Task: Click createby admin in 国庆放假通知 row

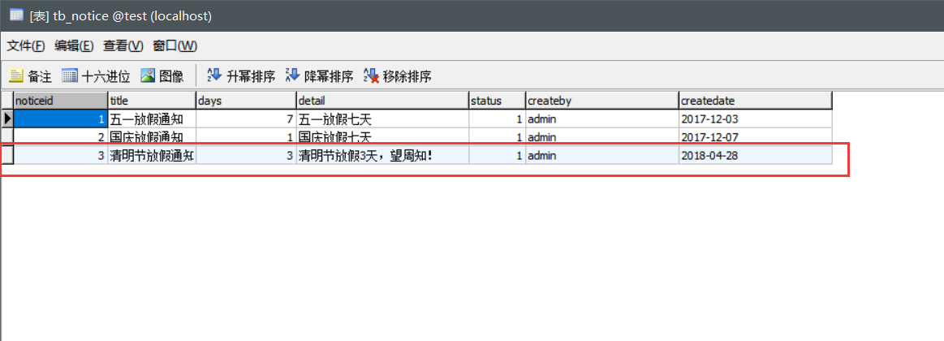Action: click(x=601, y=136)
